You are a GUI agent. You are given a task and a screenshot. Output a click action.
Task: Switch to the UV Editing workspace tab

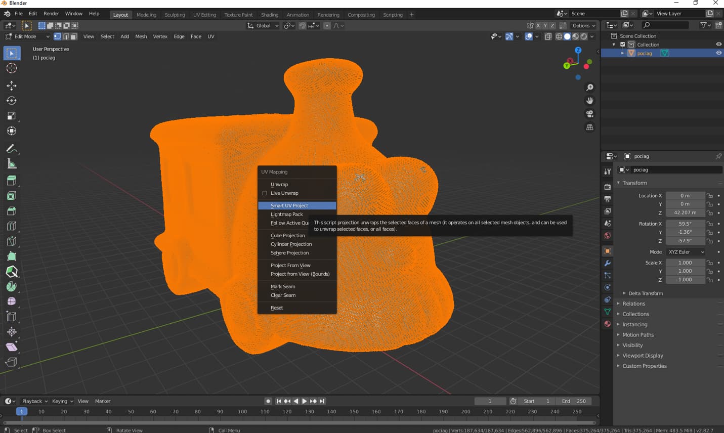pos(204,15)
